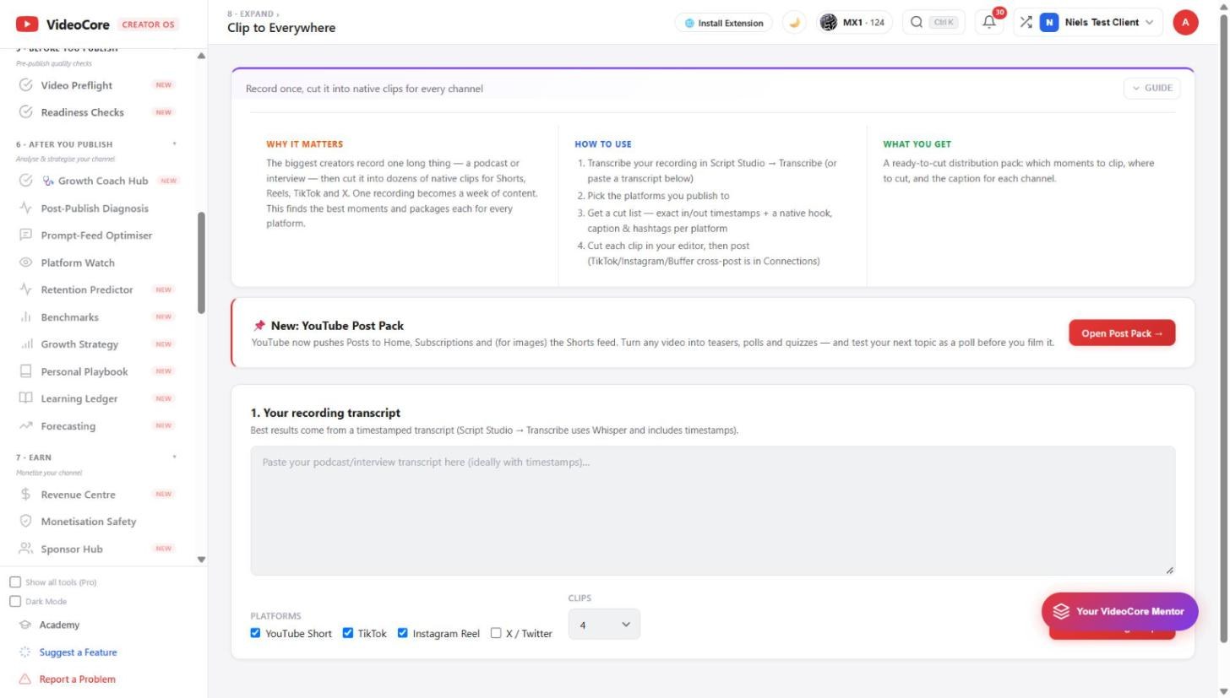This screenshot has height=698, width=1230.
Task: Click the Suggest a Feature link
Action: point(78,652)
